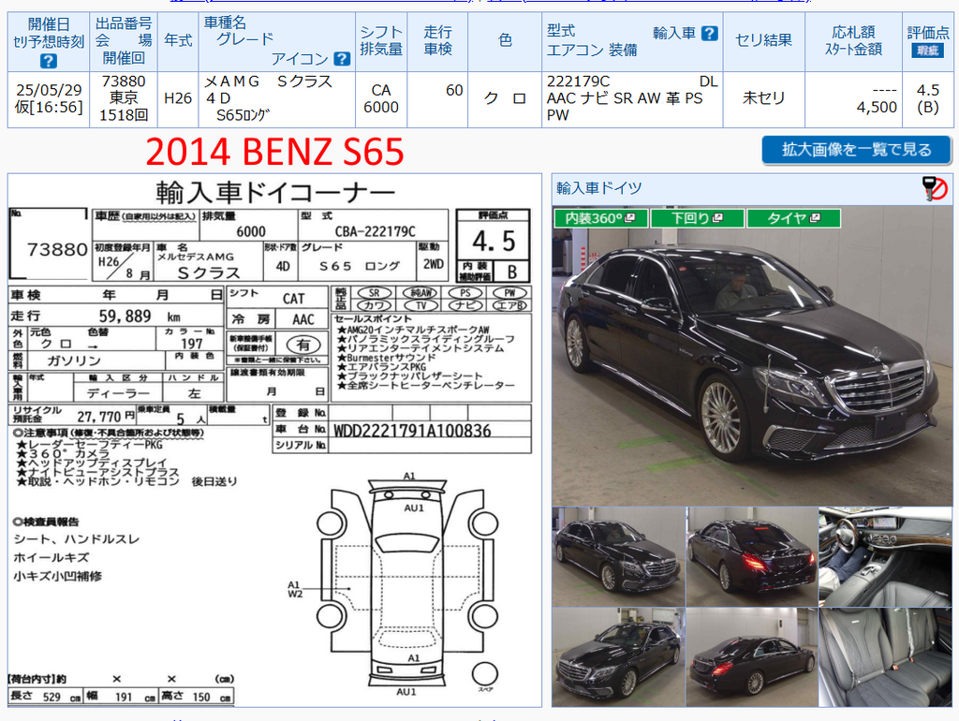Viewport: 959px width, 721px height.
Task: Click the length value 529 cm
Action: click(62, 698)
